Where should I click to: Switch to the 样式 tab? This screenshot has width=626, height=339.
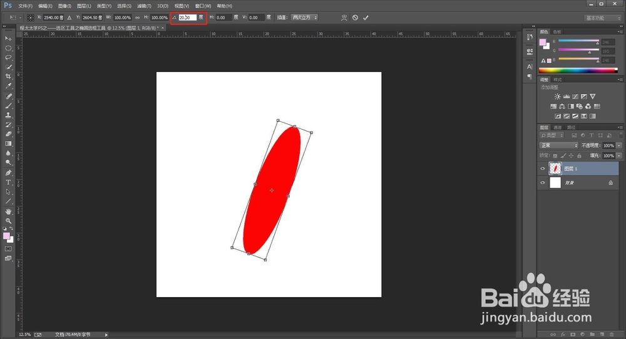point(558,80)
